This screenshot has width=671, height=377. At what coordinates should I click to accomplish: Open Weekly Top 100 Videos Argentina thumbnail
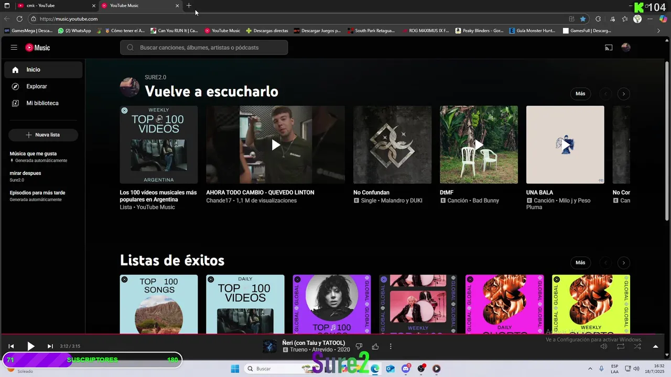coord(159,145)
